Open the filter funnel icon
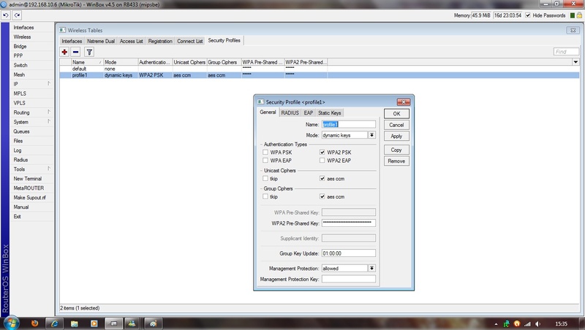 (89, 52)
